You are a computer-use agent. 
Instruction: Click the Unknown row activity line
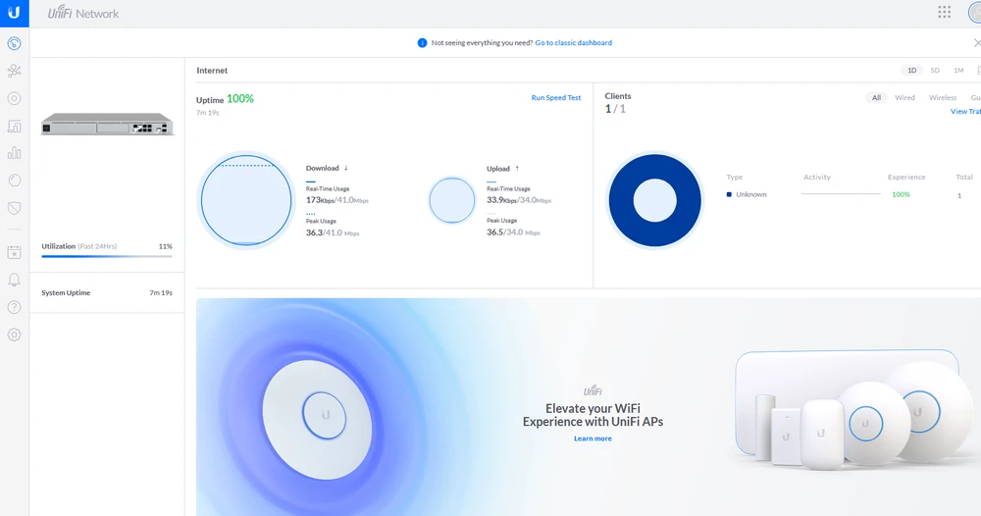point(841,194)
